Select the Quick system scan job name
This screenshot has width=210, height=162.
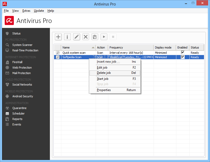point(74,53)
